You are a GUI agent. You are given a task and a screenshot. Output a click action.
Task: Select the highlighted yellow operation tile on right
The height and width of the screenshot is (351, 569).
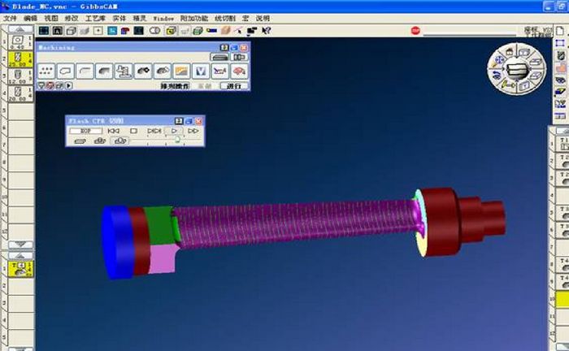(x=562, y=300)
